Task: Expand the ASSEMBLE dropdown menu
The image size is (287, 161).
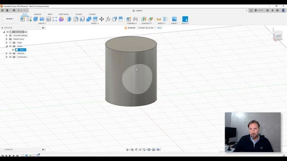Action: 132,23
